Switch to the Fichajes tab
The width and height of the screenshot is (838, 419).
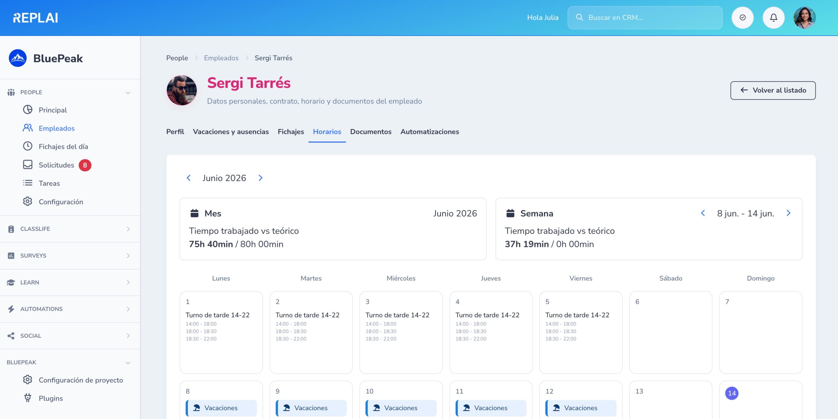pyautogui.click(x=291, y=132)
